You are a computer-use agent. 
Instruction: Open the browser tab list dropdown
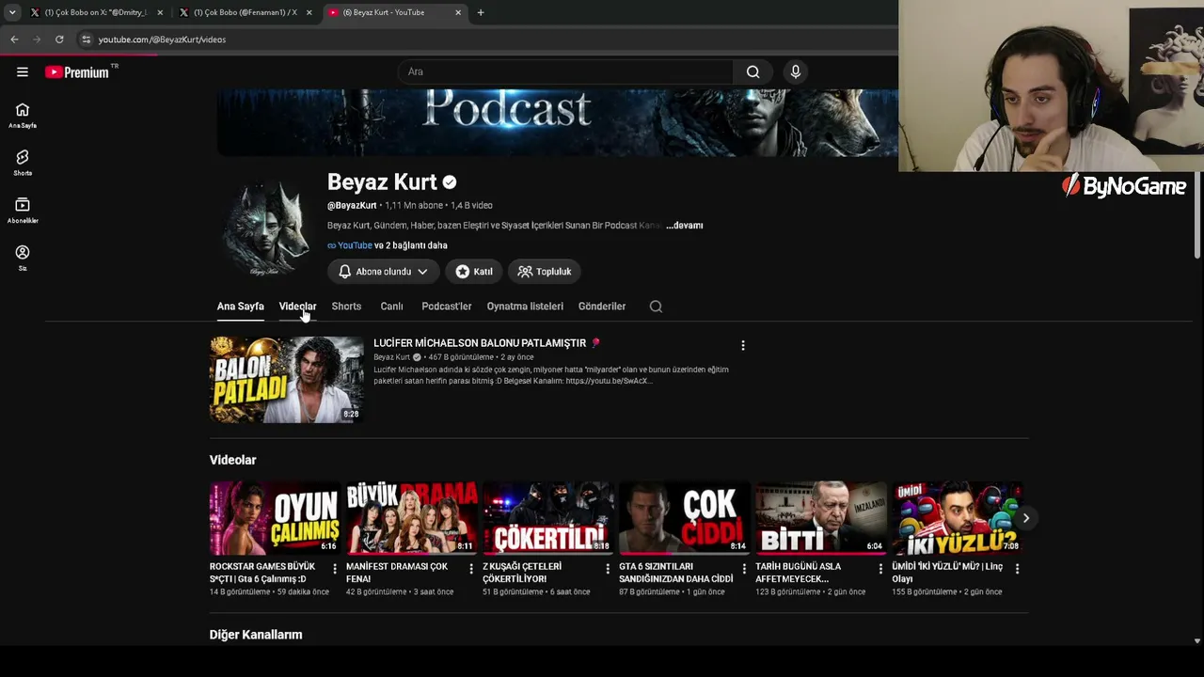click(12, 12)
